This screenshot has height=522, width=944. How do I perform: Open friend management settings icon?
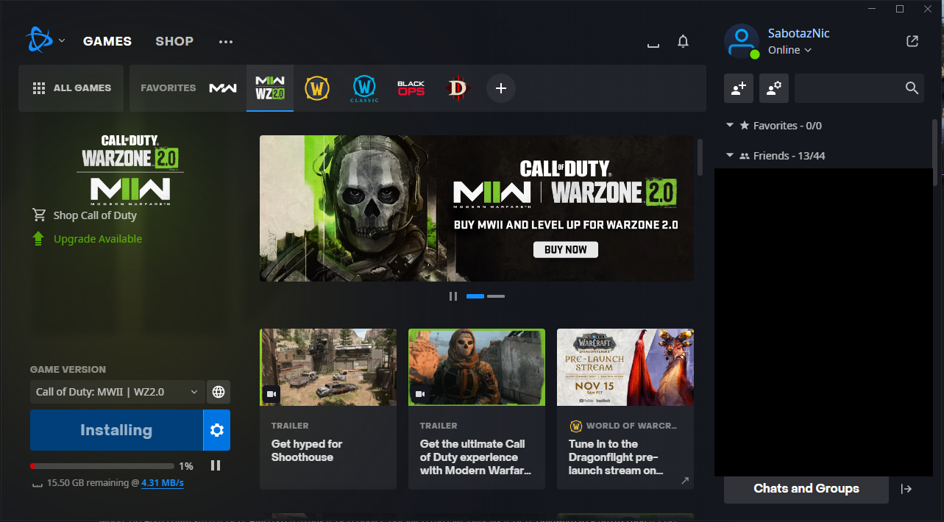tap(774, 88)
